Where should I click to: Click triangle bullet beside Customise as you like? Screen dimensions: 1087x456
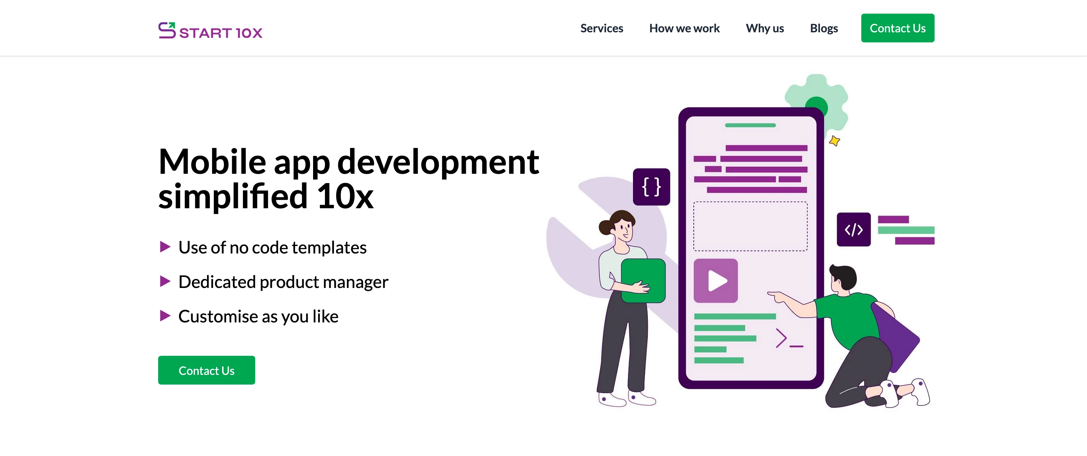[165, 316]
